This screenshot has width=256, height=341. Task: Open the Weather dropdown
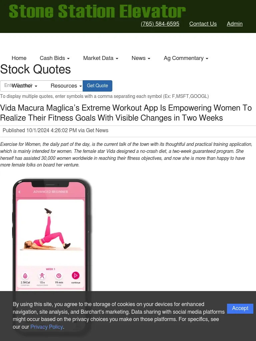coord(24,86)
